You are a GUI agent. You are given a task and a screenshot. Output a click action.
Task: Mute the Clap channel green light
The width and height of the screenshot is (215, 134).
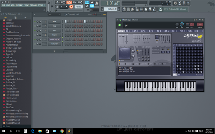[35, 26]
